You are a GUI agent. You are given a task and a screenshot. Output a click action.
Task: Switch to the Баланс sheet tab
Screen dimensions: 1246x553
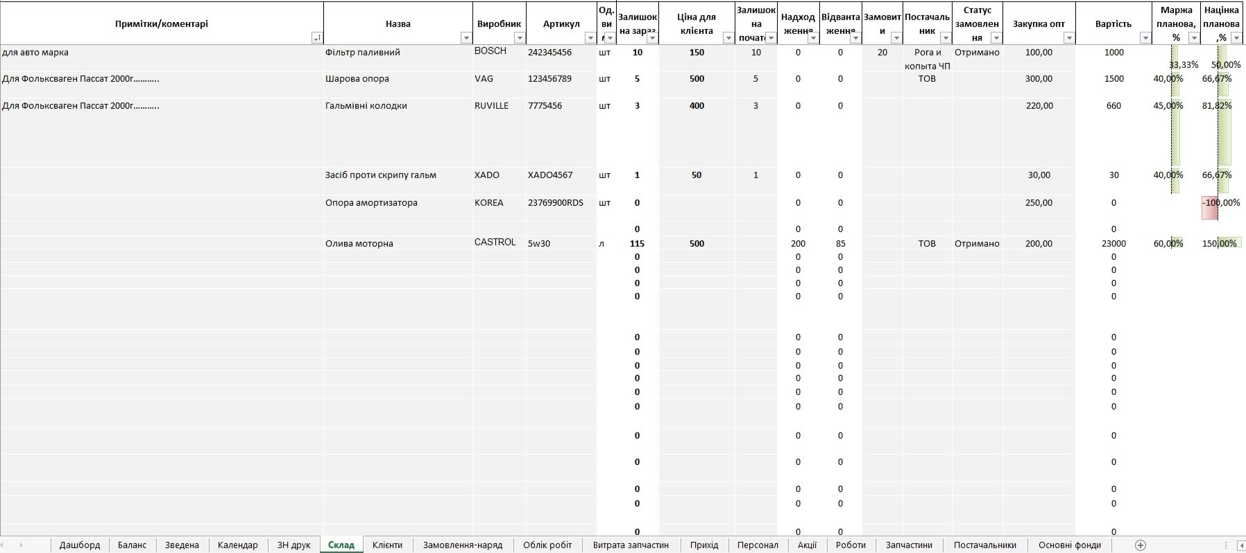[132, 545]
